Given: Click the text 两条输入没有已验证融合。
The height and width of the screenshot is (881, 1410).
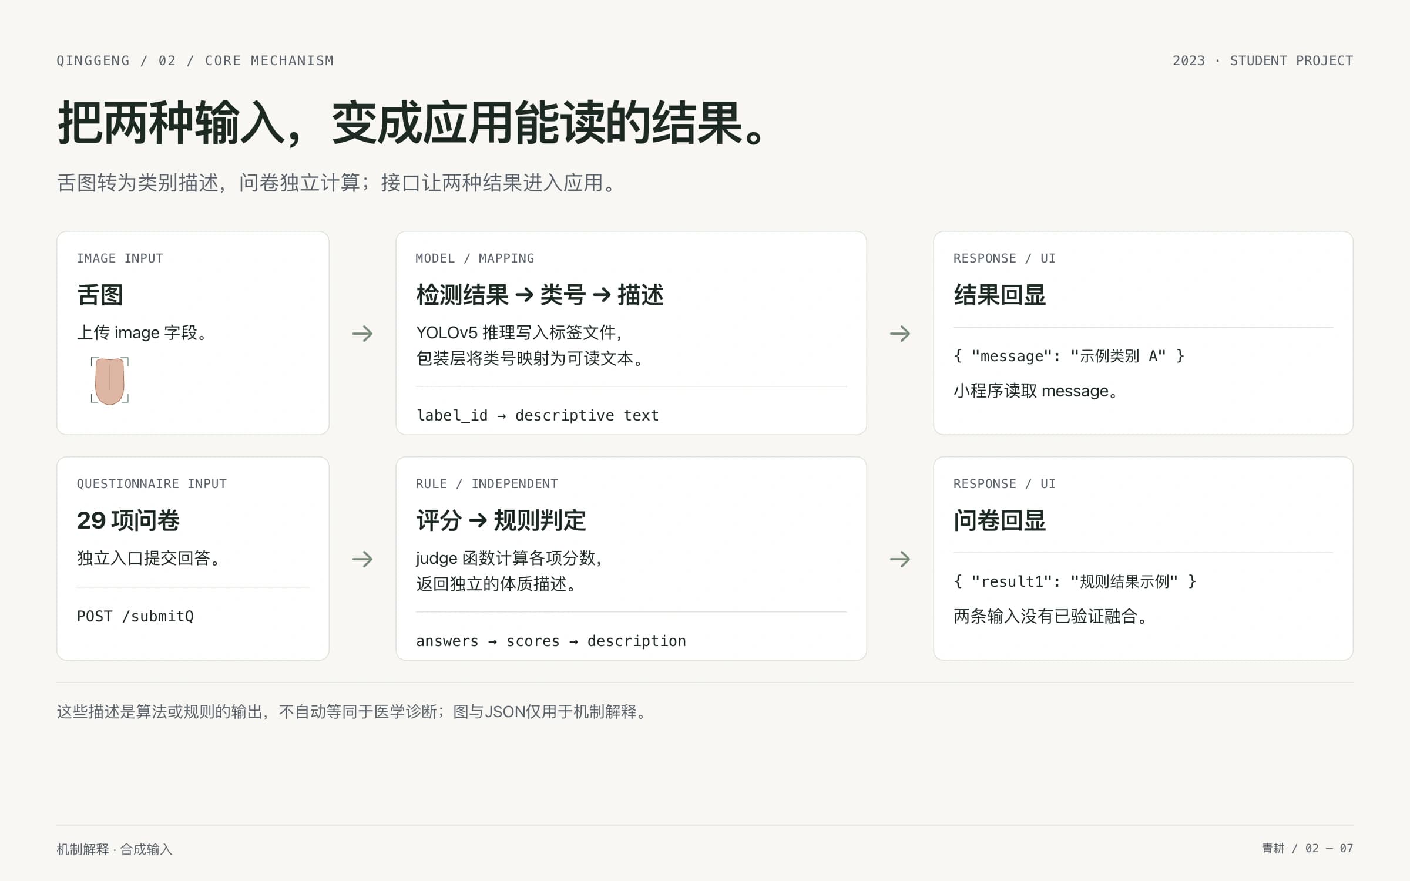Looking at the screenshot, I should point(1050,616).
